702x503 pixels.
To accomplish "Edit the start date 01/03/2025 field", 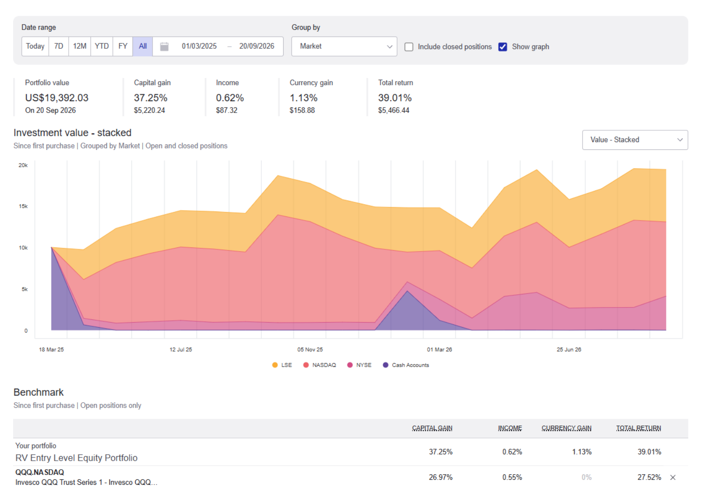I will point(199,46).
